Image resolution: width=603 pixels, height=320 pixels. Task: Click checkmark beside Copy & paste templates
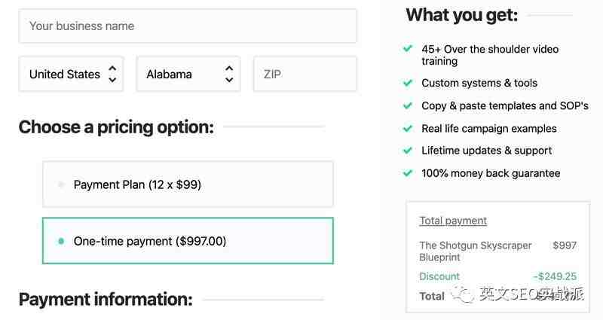tap(408, 105)
